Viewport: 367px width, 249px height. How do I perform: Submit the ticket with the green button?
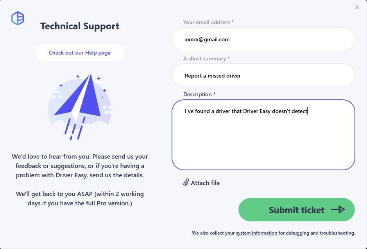(x=297, y=210)
